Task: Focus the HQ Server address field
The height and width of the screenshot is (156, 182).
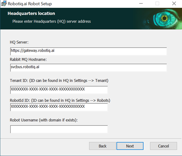Action: coord(89,51)
